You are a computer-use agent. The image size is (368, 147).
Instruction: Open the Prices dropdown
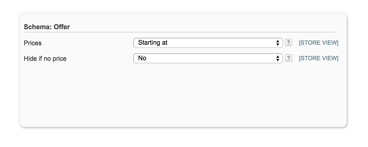point(208,43)
